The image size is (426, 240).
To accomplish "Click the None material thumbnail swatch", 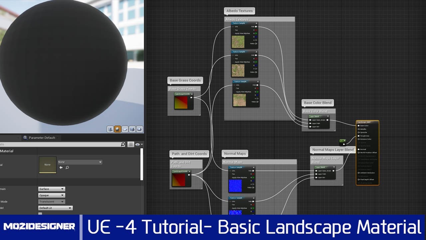I will click(48, 165).
